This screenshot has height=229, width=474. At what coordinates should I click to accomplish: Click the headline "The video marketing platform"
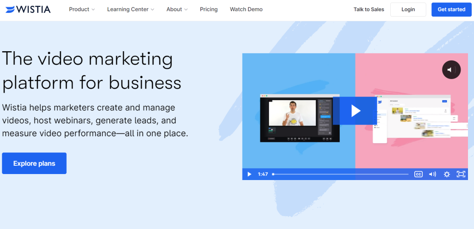click(92, 70)
